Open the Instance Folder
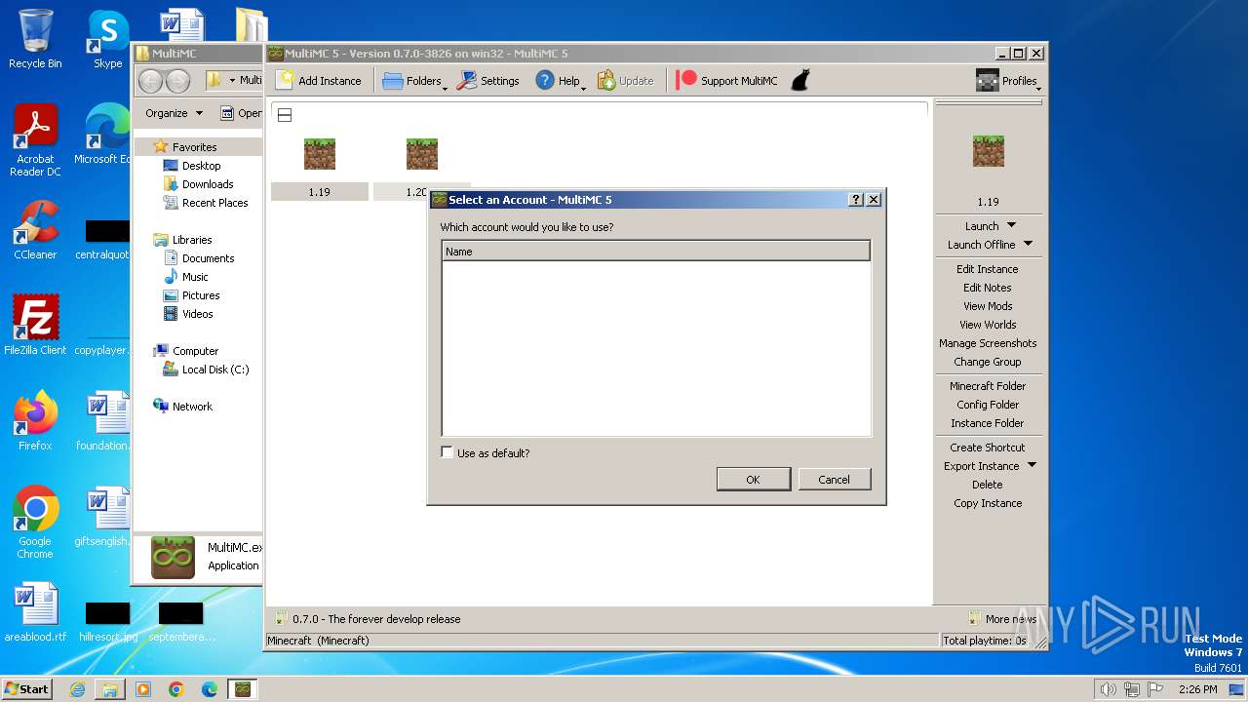The width and height of the screenshot is (1248, 702). (x=987, y=423)
